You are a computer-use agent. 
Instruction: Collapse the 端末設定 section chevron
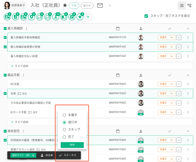(188, 131)
